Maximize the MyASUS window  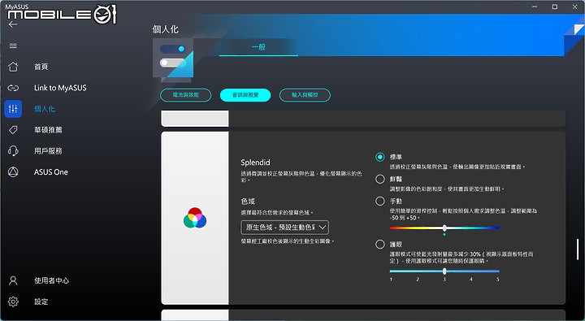tap(555, 7)
